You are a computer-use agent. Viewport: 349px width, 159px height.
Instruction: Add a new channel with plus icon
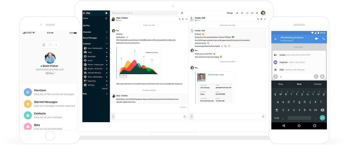[107, 32]
